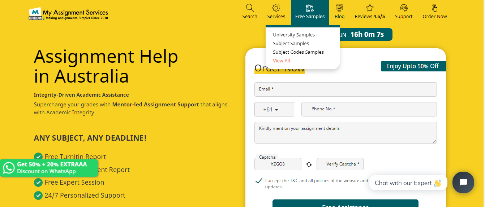Click the Verify Captcha field
Viewport: 485px width, 207px height.
click(340, 164)
